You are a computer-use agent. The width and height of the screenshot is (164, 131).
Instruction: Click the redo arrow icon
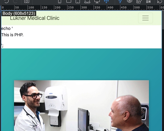15,1
